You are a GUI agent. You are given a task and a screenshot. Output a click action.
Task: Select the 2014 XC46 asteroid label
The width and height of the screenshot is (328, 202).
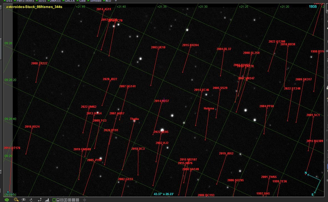[202, 90]
